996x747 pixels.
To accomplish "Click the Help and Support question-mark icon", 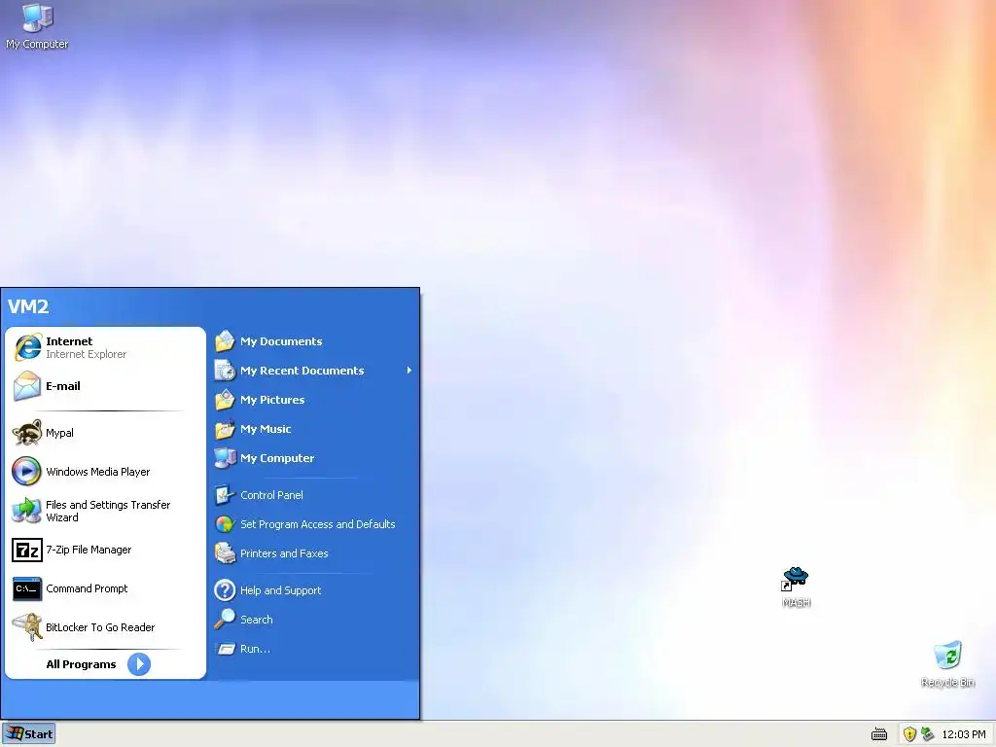I will (x=225, y=590).
